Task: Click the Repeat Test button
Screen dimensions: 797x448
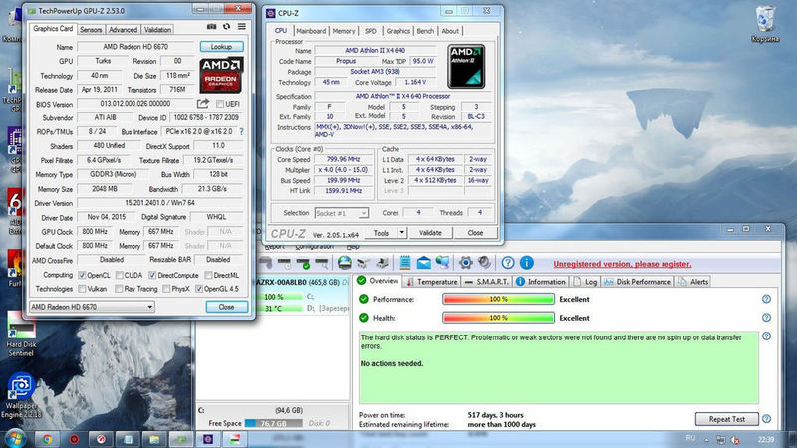Action: coord(727,419)
